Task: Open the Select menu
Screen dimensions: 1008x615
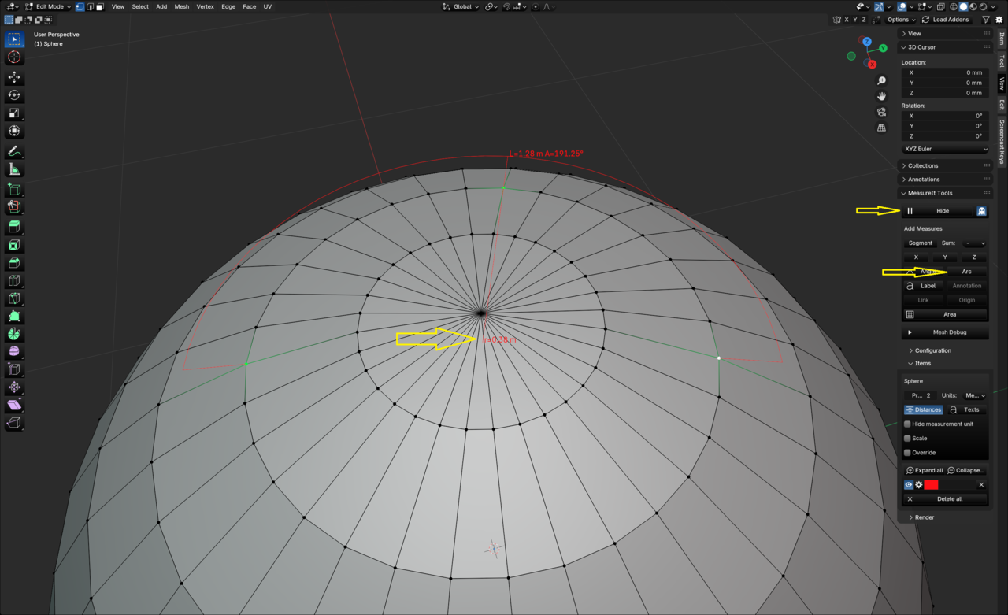Action: tap(140, 6)
